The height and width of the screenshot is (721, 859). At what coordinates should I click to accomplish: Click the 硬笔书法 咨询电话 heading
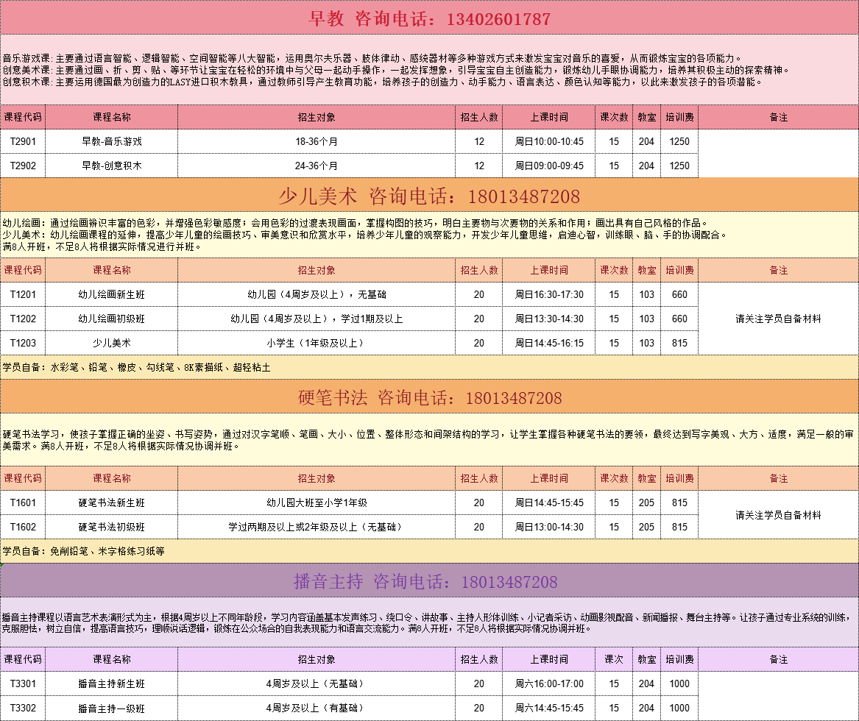[429, 398]
